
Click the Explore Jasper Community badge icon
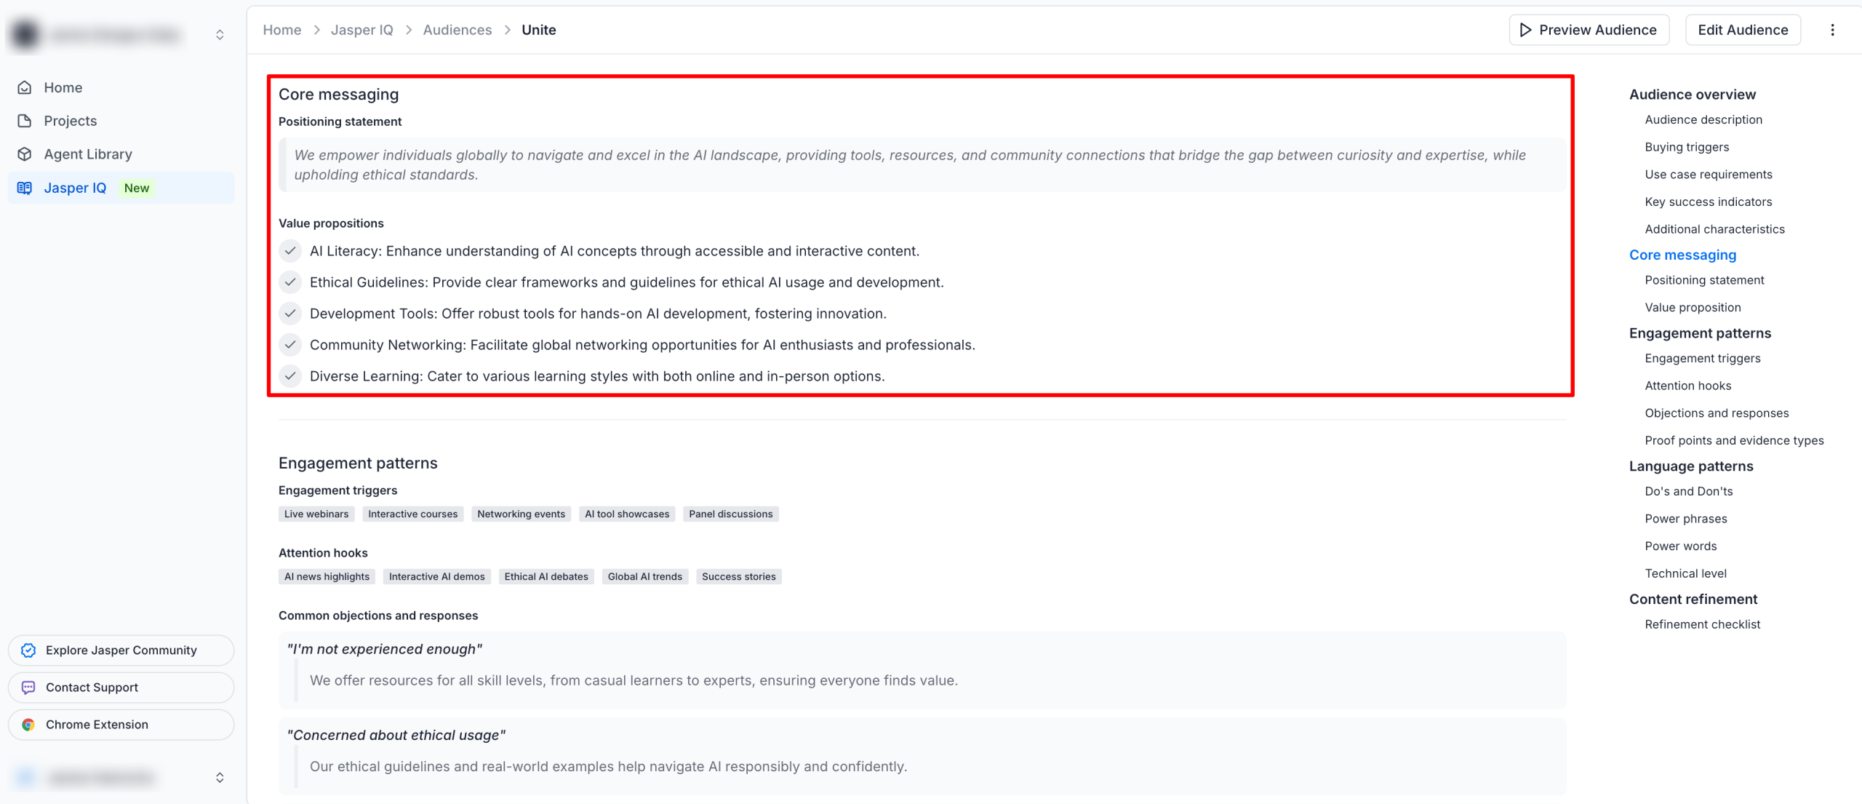tap(28, 650)
